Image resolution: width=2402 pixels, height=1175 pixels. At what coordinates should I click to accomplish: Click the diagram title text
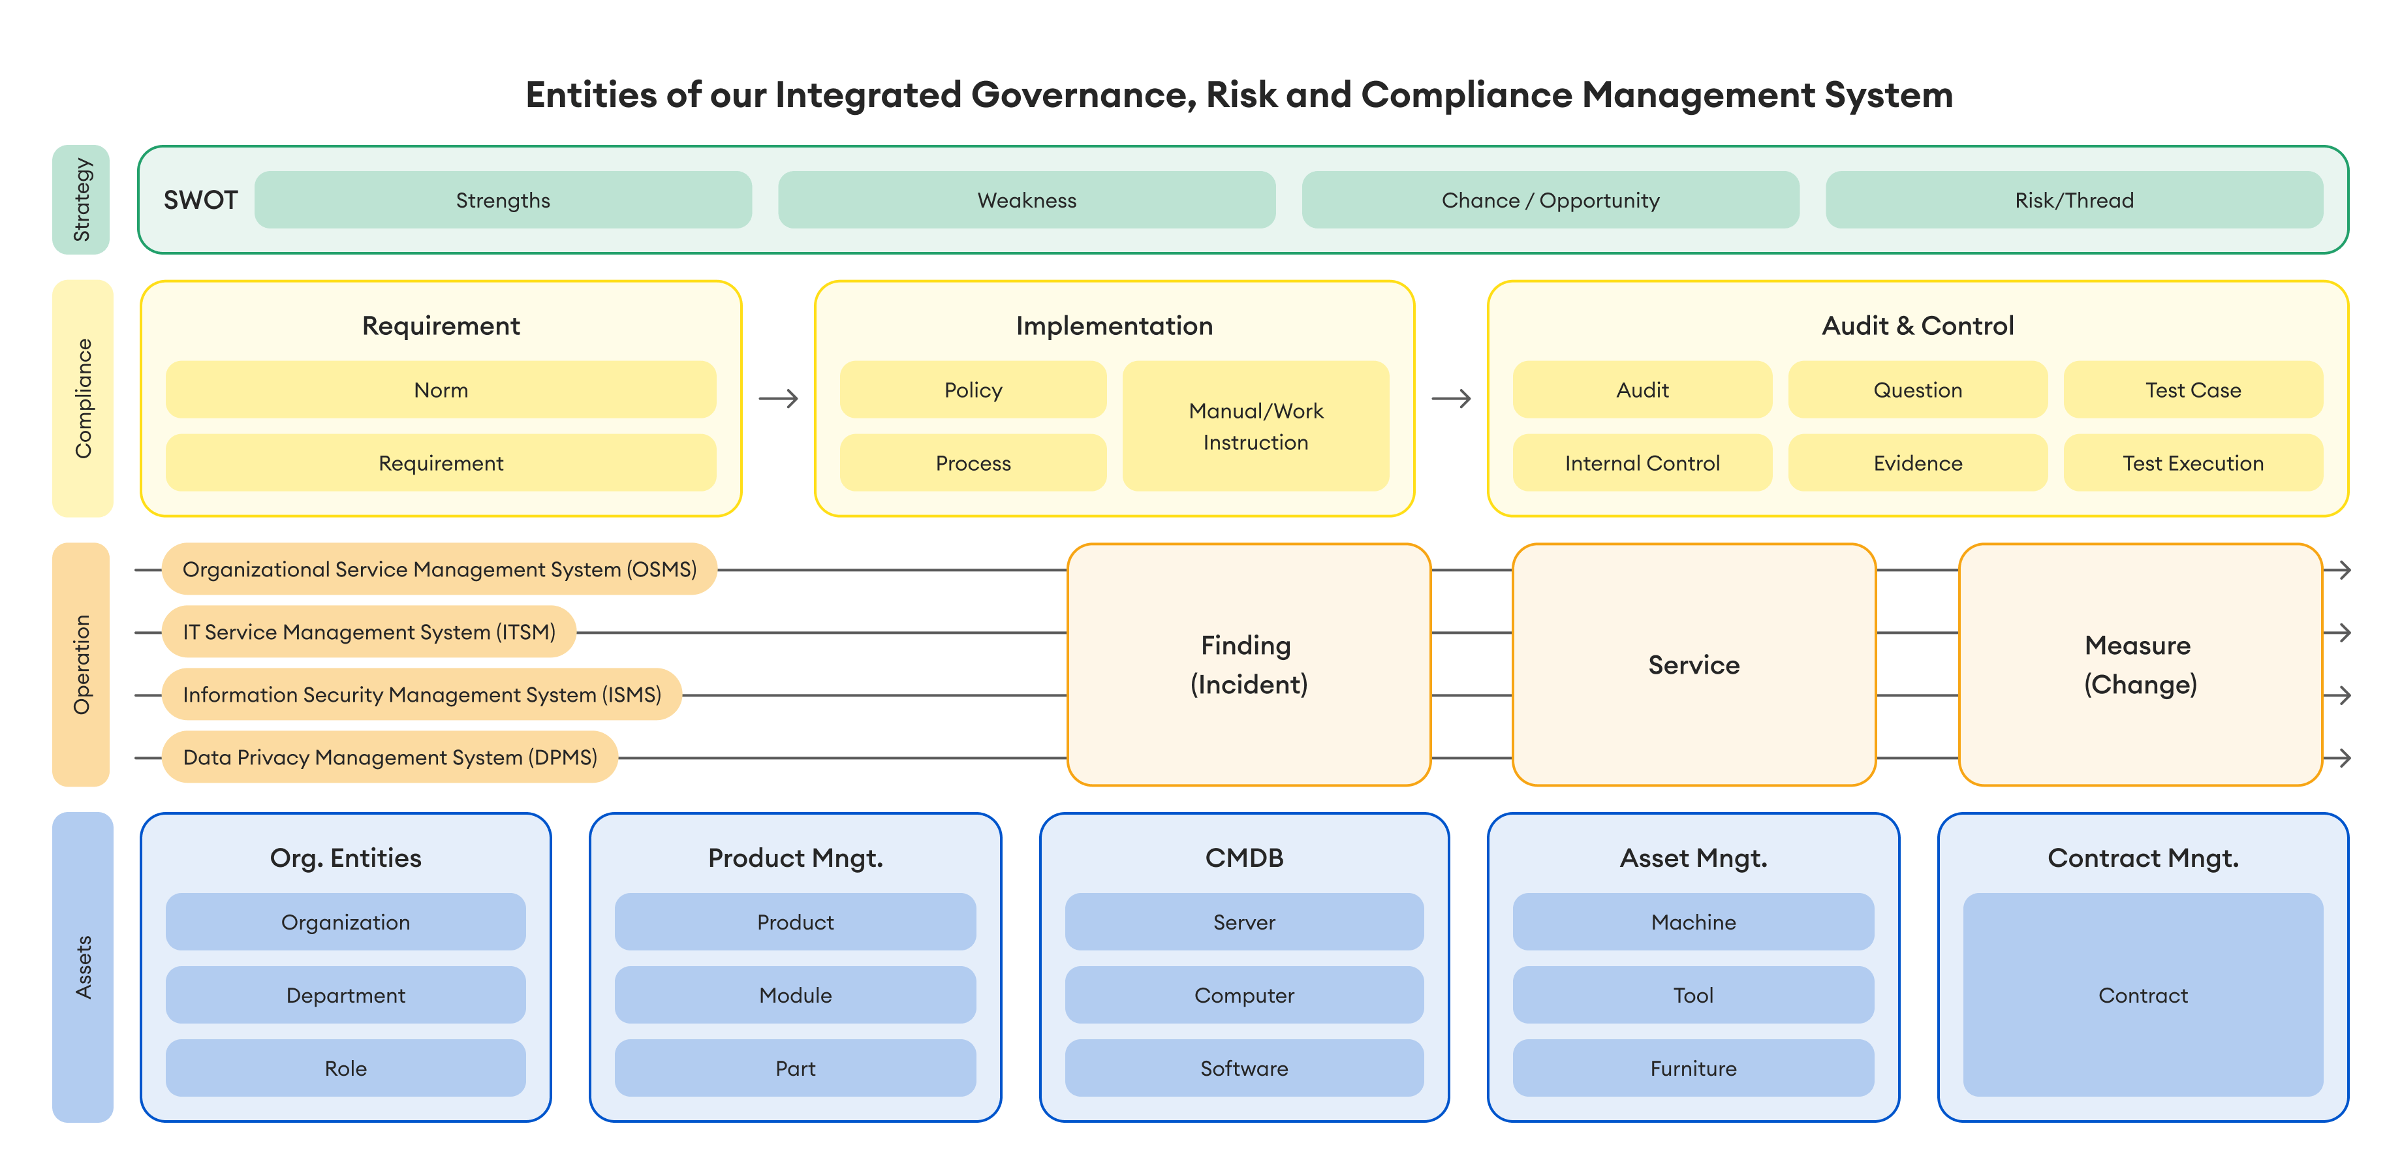point(1240,95)
